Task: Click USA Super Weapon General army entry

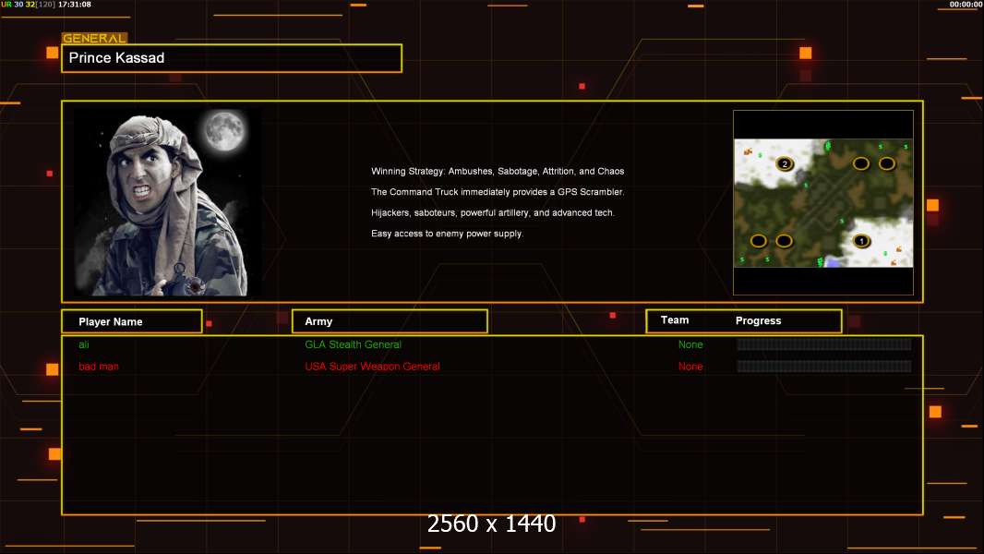Action: tap(372, 367)
